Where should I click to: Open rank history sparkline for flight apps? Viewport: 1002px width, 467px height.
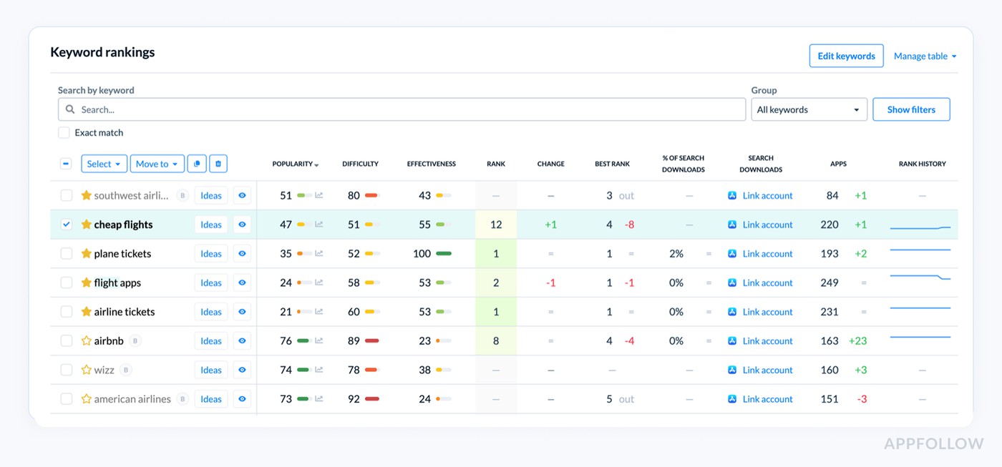click(x=920, y=277)
